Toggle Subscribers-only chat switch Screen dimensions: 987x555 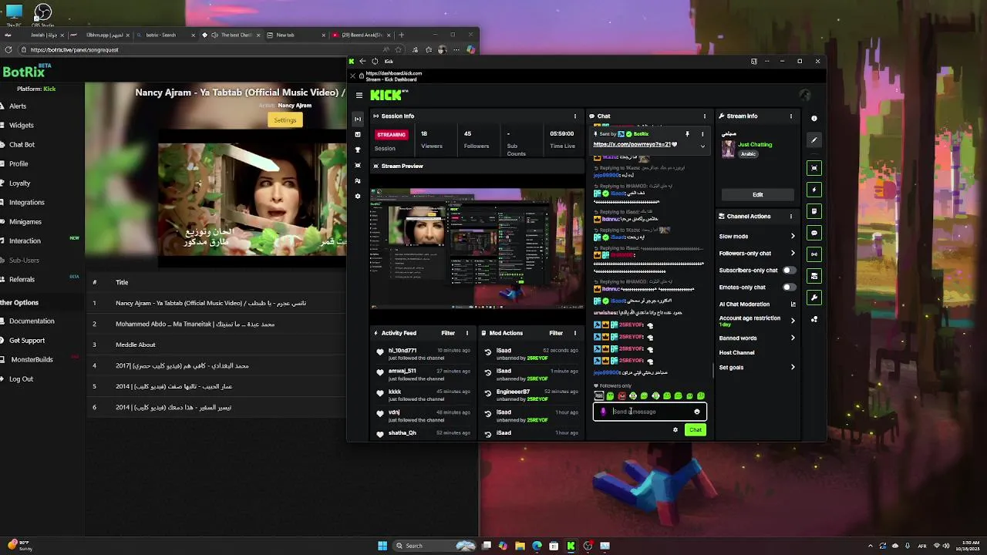pyautogui.click(x=789, y=271)
